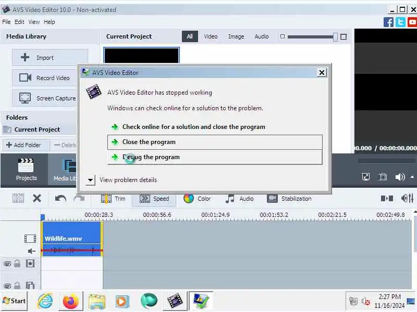Viewport: 417px width, 312px height.
Task: Click the Stabilization tool
Action: click(x=289, y=199)
